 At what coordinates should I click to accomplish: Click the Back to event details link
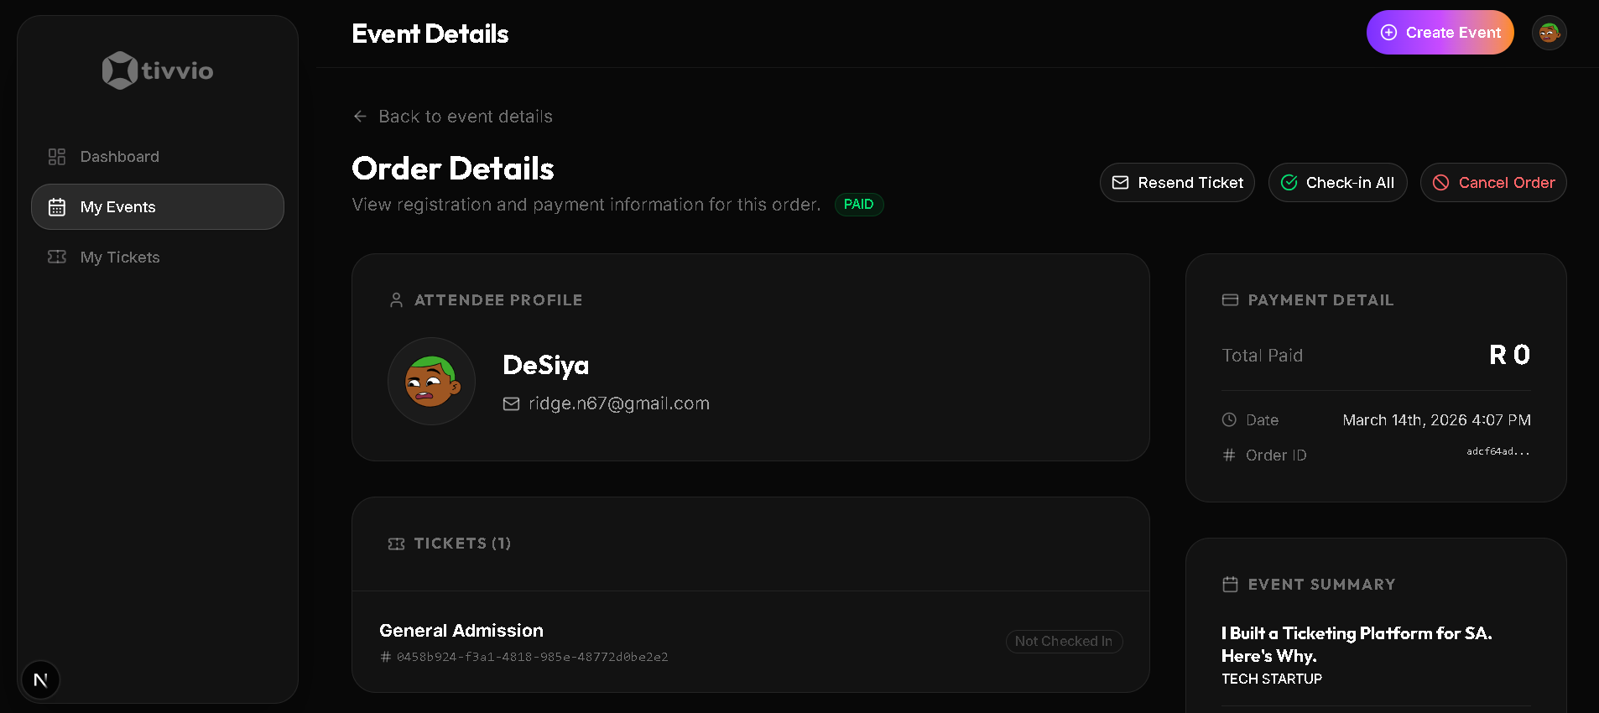pos(465,117)
